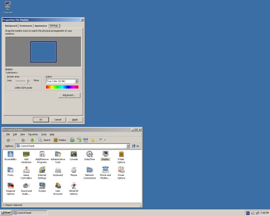Select the blue monitor preview rectangle
This screenshot has height=216, width=270.
43,52
